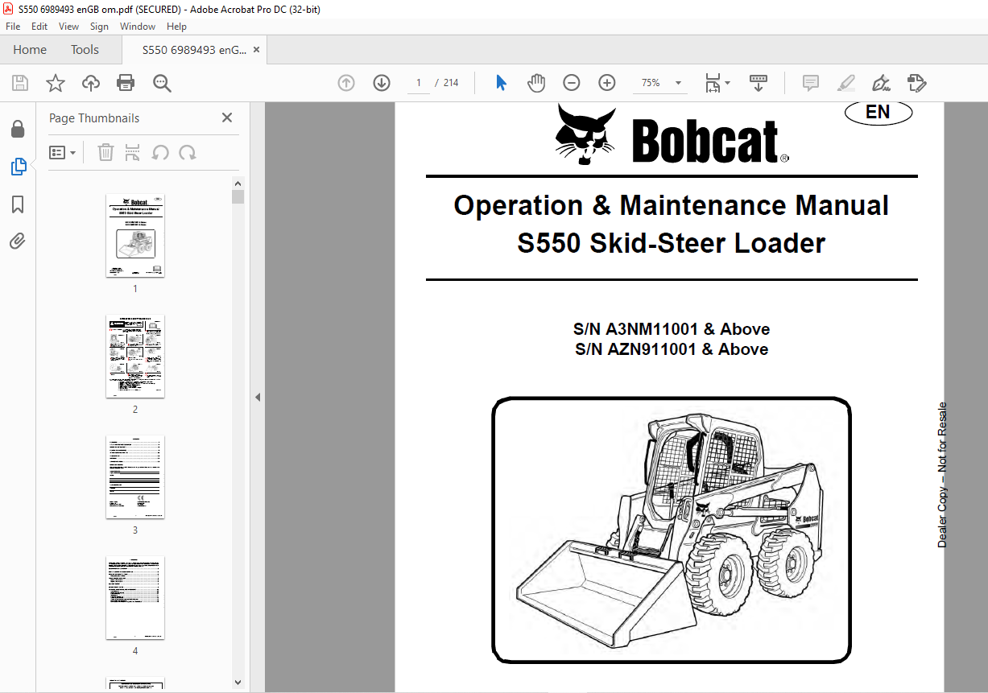Open the Window menu

[x=138, y=27]
